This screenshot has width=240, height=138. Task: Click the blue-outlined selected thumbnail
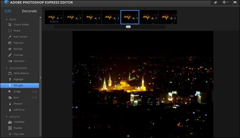point(130,17)
